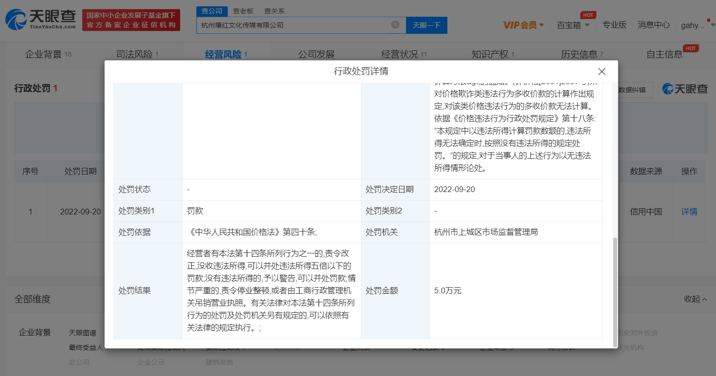Click the 处罚依据 text 《中华人民共和国价格法》第四十条
The width and height of the screenshot is (716, 376).
pyautogui.click(x=252, y=232)
